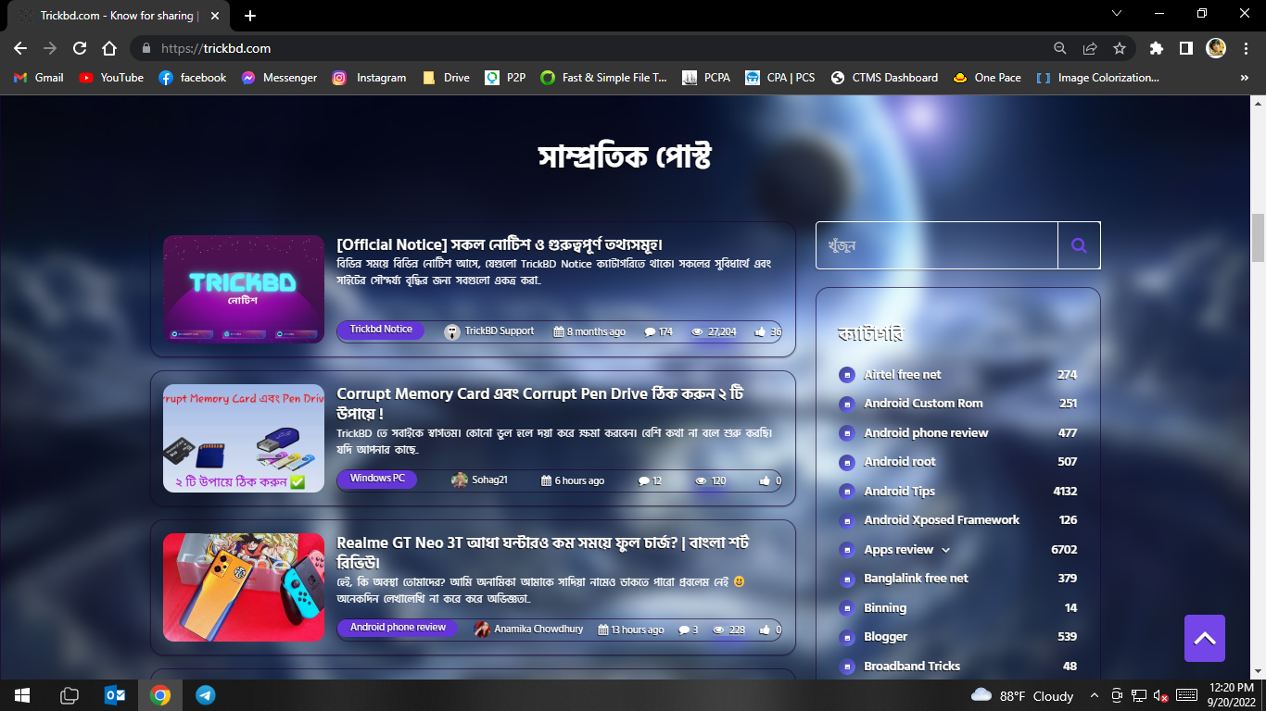Open the Realme phone post thumbnail

point(244,587)
